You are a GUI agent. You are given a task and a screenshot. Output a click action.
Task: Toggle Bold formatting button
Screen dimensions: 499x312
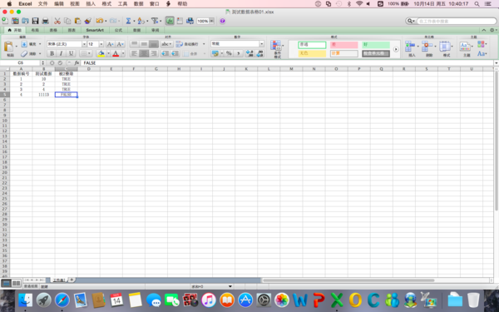pos(52,53)
